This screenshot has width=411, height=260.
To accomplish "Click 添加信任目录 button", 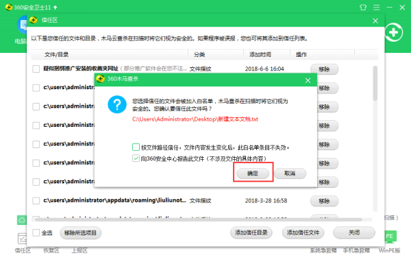I will click(x=251, y=233).
